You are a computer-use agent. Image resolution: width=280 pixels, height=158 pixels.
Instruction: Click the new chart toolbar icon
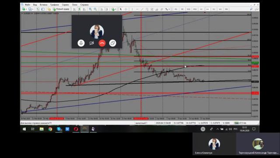[x=23, y=9]
